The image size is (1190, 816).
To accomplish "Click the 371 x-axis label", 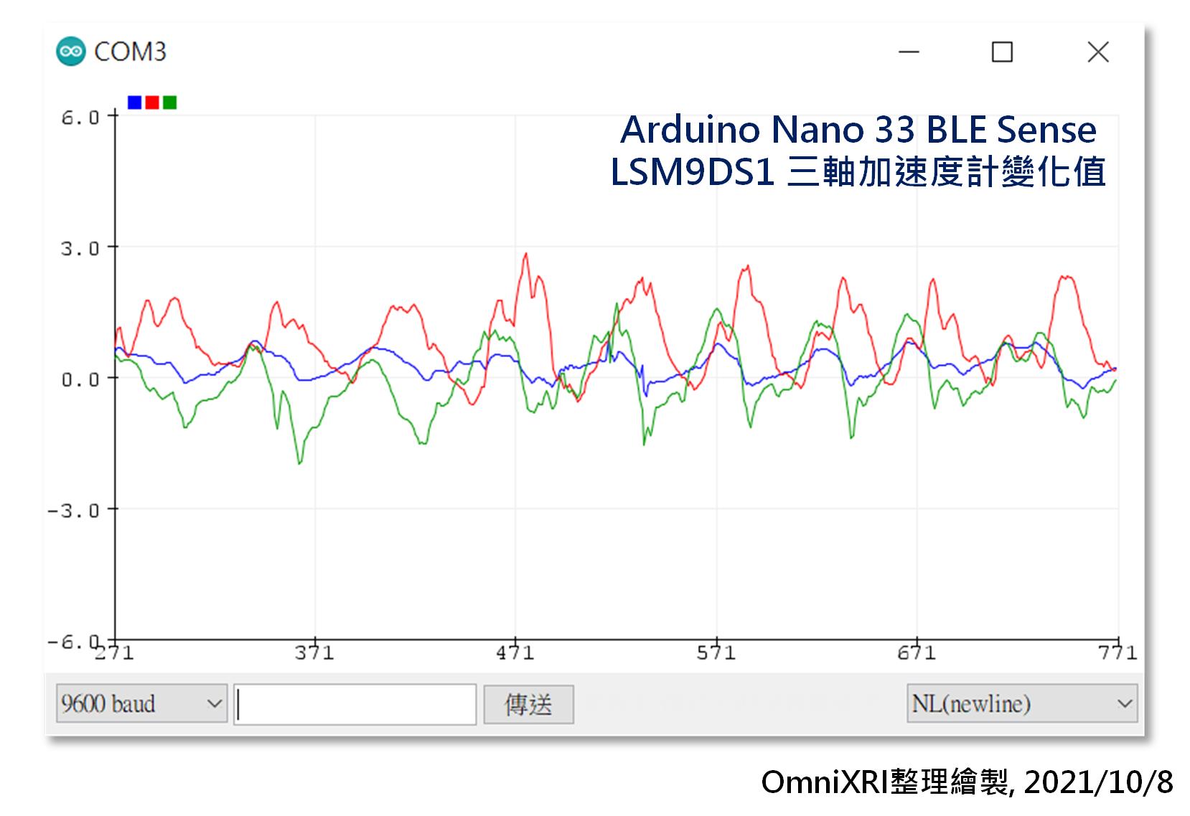I will pyautogui.click(x=315, y=653).
